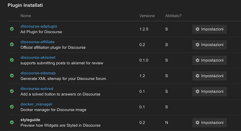The image size is (241, 131).
Task: Click enabled status S for docker_manager
Action: (x=167, y=107)
